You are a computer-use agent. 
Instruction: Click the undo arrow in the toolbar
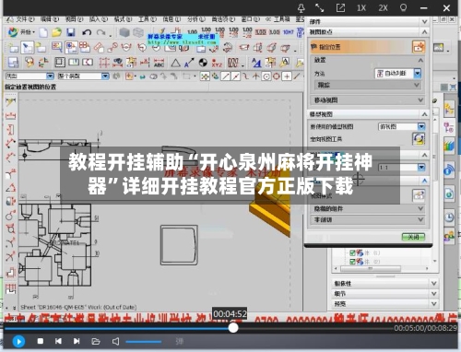[x=87, y=32]
